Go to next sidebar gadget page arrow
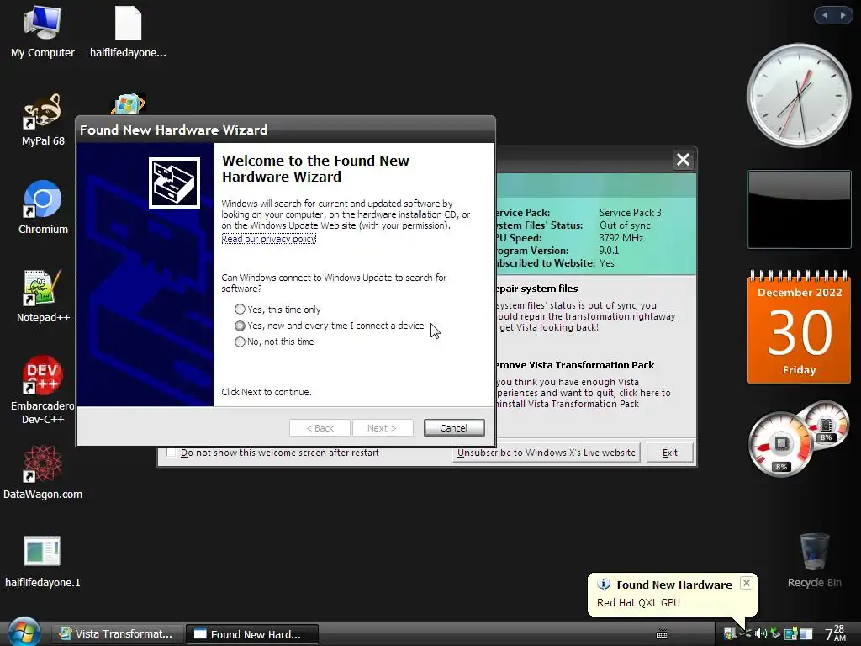The height and width of the screenshot is (646, 861). pyautogui.click(x=843, y=15)
